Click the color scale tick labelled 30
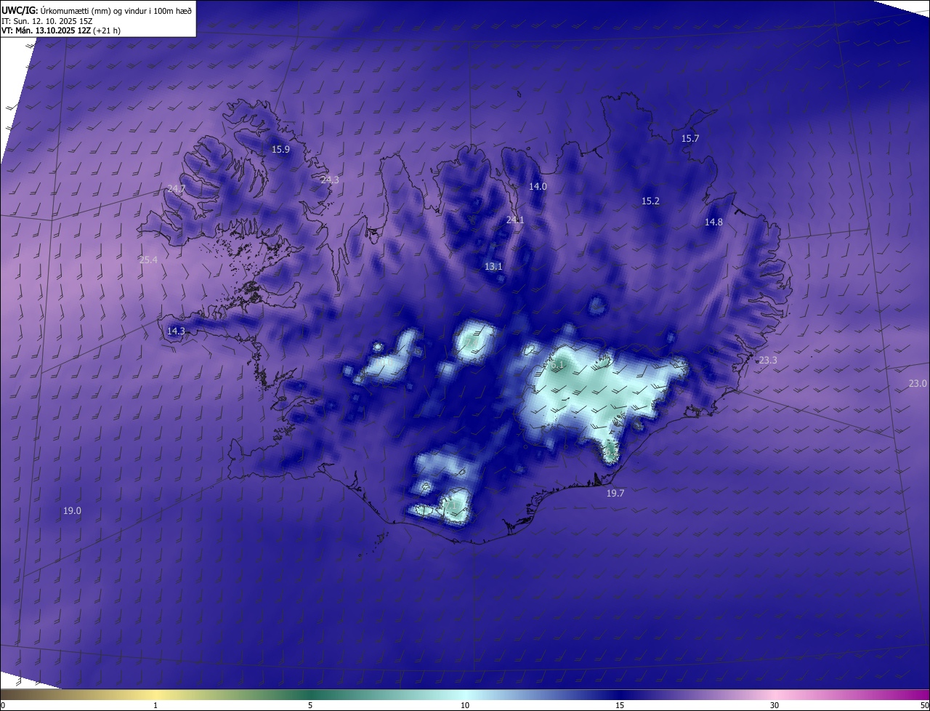Screen dimensions: 930x711 coord(775,705)
